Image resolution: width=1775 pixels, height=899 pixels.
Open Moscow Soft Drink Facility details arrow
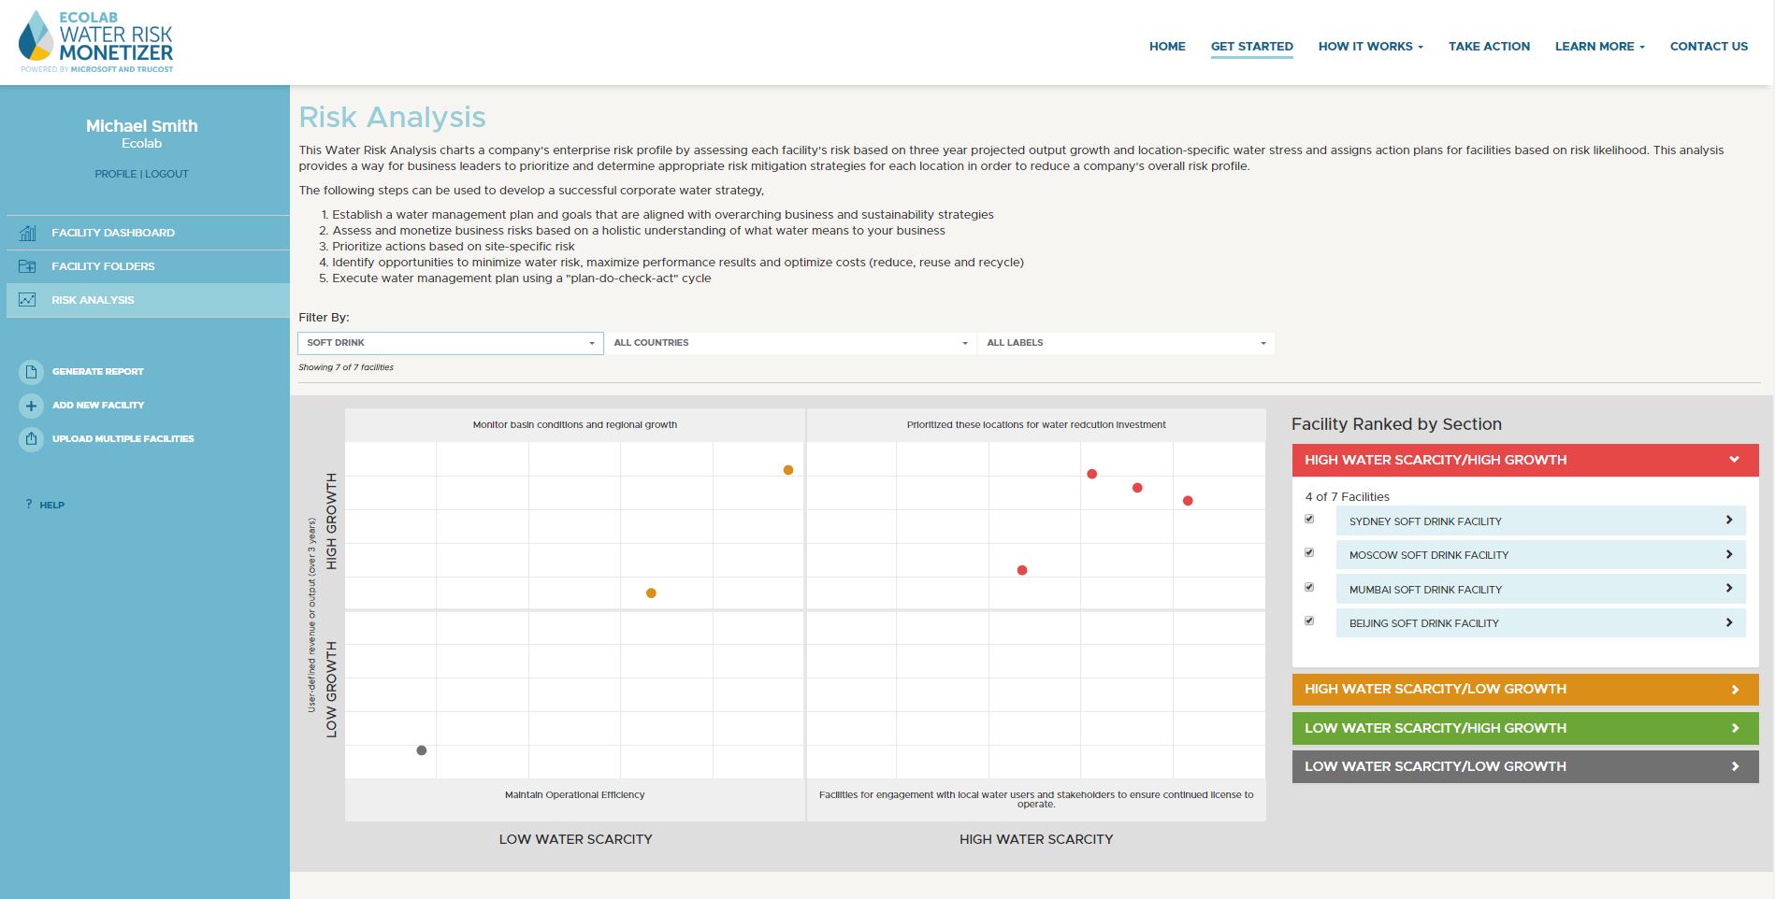pyautogui.click(x=1729, y=554)
